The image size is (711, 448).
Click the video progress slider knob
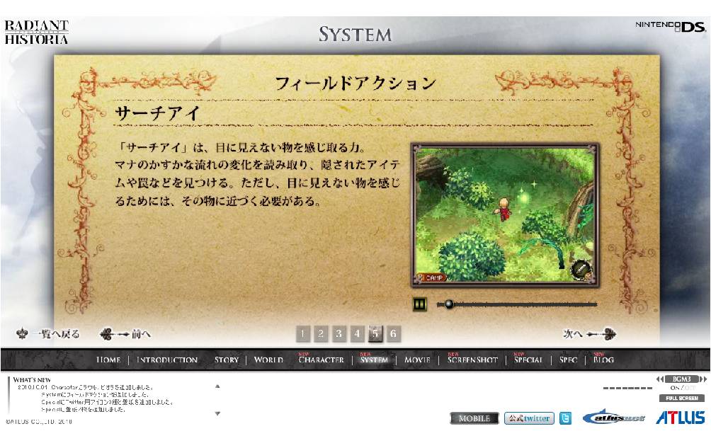click(448, 304)
